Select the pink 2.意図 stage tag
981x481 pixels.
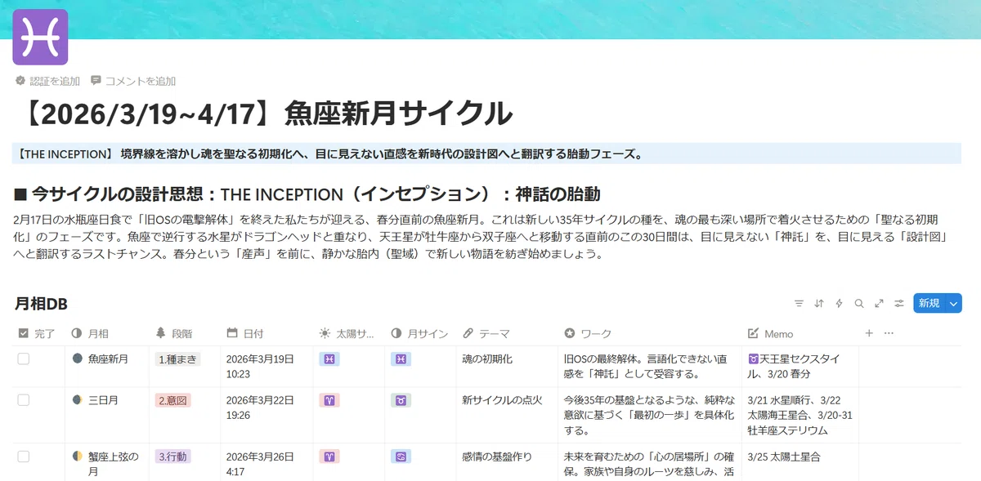(172, 400)
